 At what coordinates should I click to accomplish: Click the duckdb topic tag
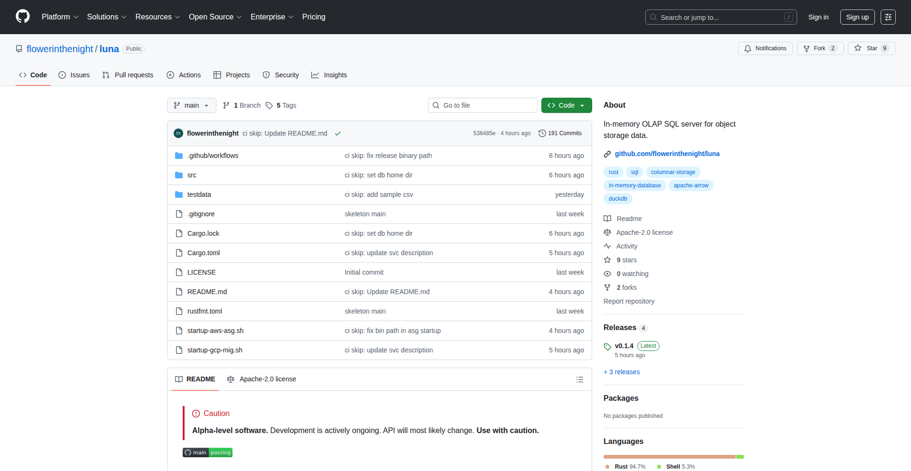(x=618, y=199)
